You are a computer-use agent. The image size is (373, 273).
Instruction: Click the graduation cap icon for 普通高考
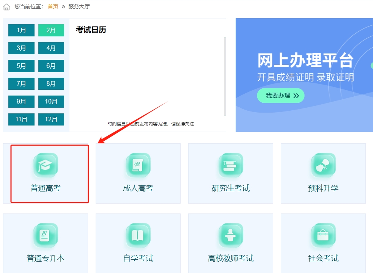pos(46,165)
